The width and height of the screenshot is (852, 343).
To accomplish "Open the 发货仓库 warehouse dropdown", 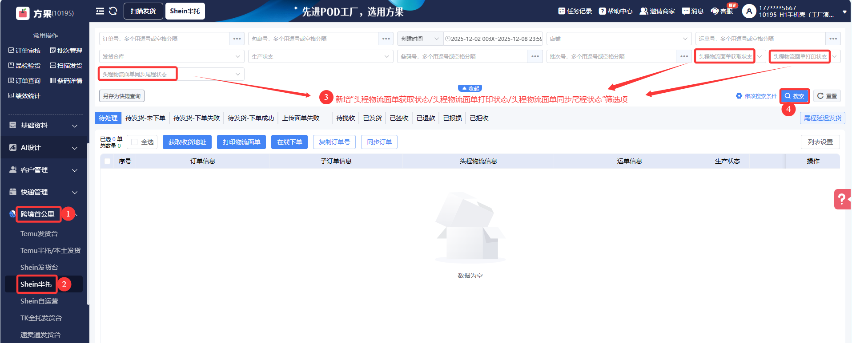I will pos(172,56).
